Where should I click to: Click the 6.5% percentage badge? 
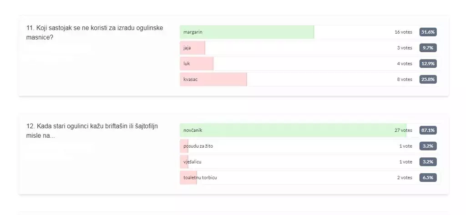click(x=428, y=178)
